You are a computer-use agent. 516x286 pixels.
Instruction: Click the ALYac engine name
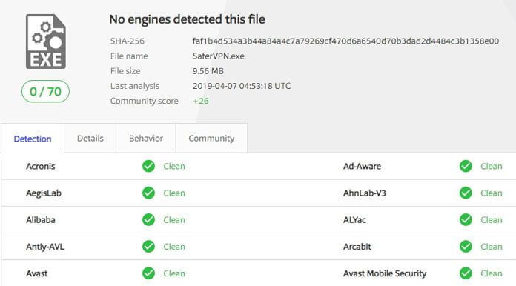click(x=354, y=220)
